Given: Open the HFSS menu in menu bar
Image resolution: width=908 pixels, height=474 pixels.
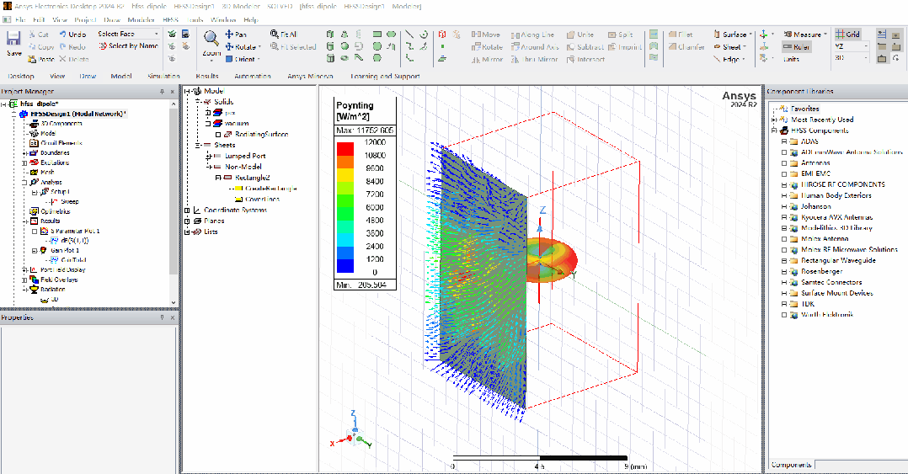Looking at the screenshot, I should coord(170,19).
